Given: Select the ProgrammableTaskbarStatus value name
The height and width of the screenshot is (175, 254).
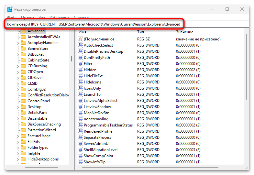Looking at the screenshot, I should (x=108, y=125).
